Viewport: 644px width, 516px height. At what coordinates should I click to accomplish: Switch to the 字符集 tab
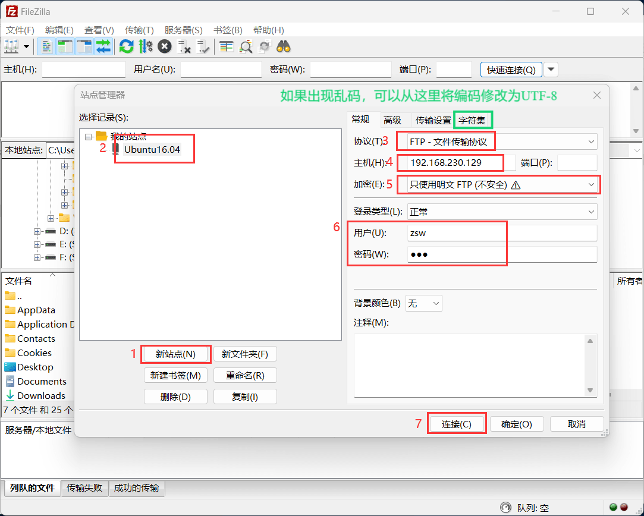click(472, 120)
